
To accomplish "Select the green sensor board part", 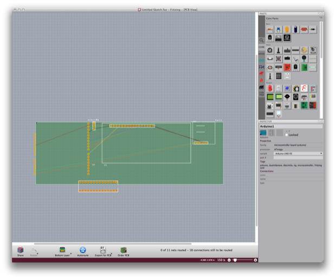I will point(304,67).
